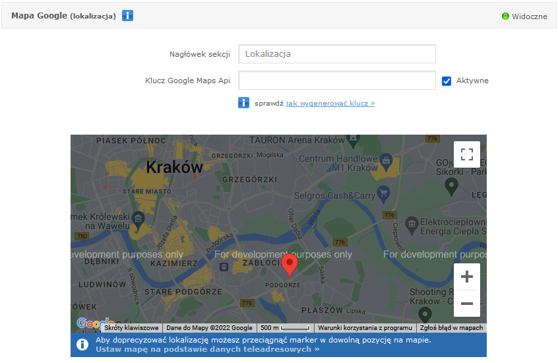Zoom out the map with minus button
This screenshot has height=363, width=558.
coord(466,304)
